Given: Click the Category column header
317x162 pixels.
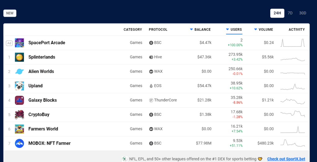Looking at the screenshot, I should (x=133, y=29).
